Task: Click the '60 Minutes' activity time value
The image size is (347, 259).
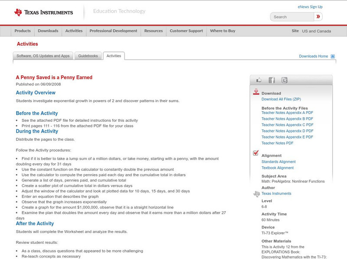Action: 270,220
